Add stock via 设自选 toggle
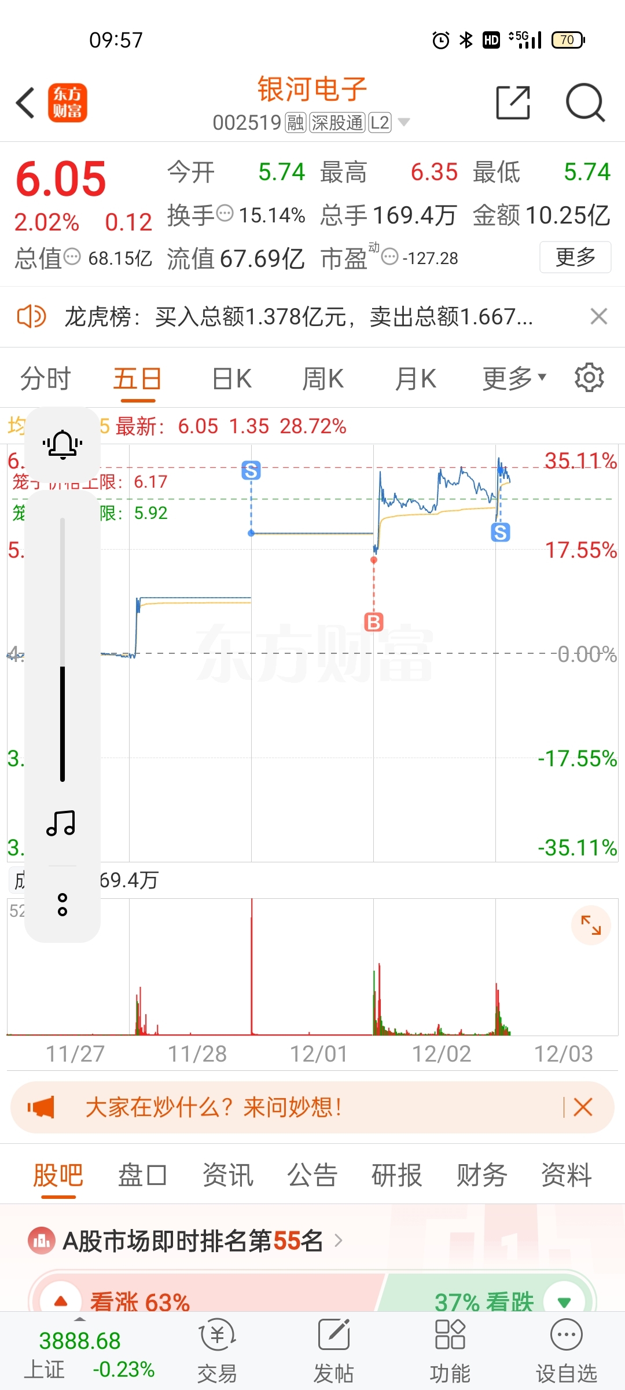Image resolution: width=625 pixels, height=1390 pixels. tap(566, 1347)
